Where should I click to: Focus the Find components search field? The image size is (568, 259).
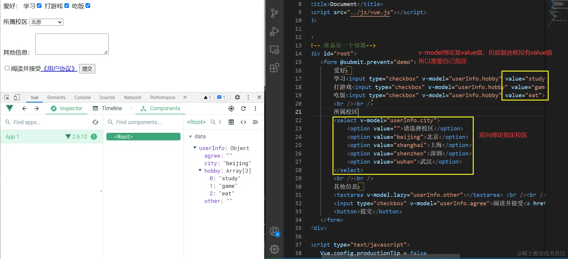[x=144, y=122]
